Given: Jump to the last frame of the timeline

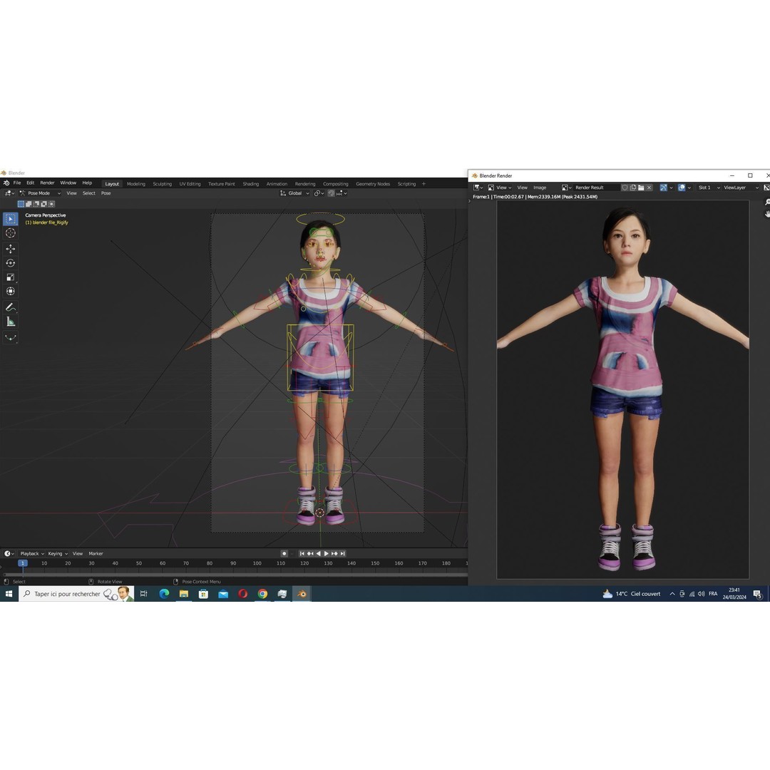Looking at the screenshot, I should (343, 553).
